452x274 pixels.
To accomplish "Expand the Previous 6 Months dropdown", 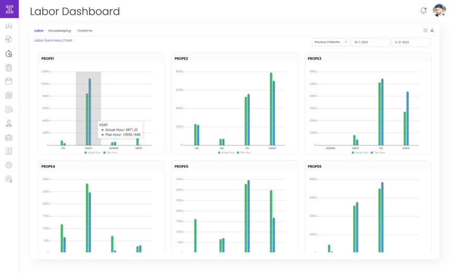I will 330,42.
